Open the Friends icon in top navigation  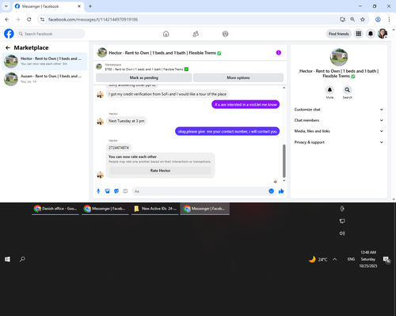[x=196, y=34]
